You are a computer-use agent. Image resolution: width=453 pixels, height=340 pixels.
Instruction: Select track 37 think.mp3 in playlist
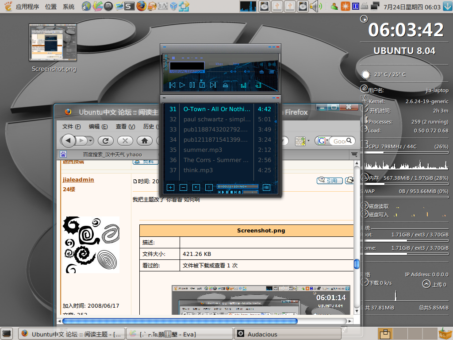(220, 170)
